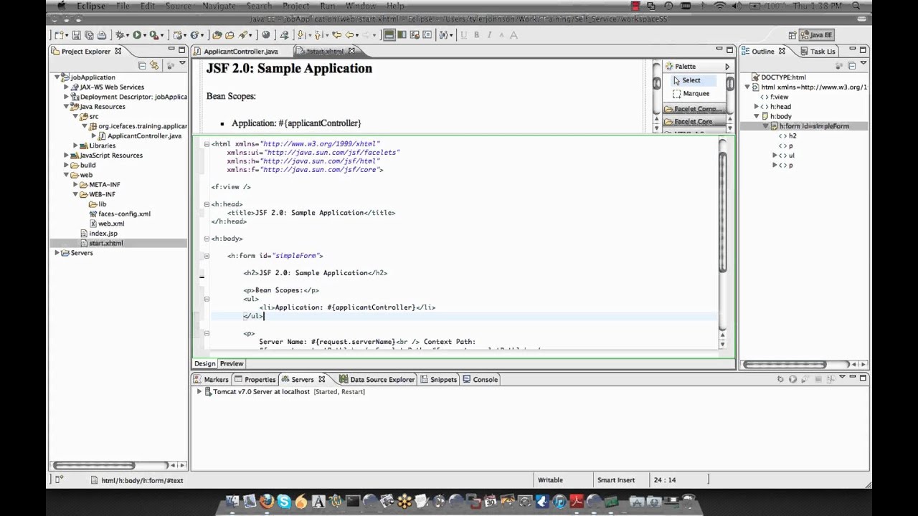Click the Writable status field

(551, 480)
